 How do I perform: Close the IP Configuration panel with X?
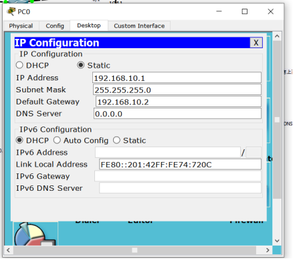[x=256, y=43]
